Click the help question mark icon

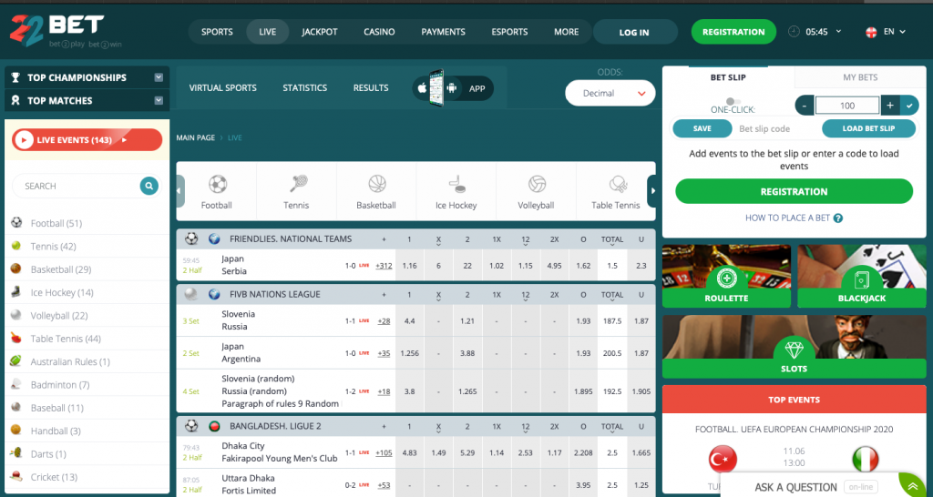point(838,218)
